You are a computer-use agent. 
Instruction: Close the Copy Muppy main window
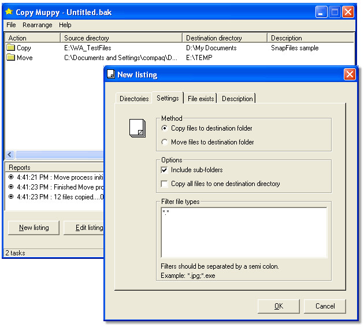348,12
